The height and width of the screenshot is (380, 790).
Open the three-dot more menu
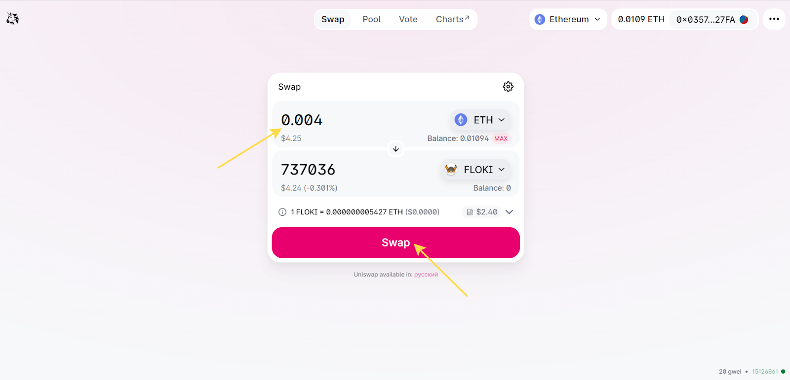[x=774, y=19]
